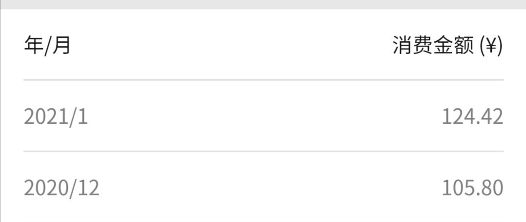Click the empty header space between both column titles
Viewport: 526px width, 222px height.
click(x=231, y=45)
